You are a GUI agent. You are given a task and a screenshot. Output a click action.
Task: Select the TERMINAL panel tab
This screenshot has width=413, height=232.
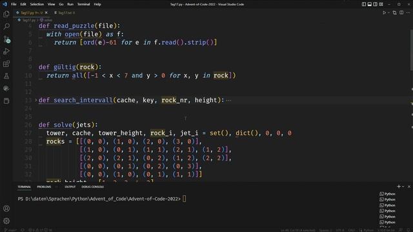(x=25, y=187)
